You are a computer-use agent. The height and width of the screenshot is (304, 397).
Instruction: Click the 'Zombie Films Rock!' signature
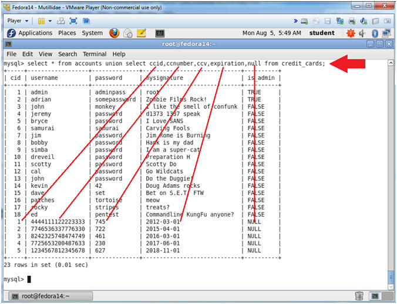point(176,99)
